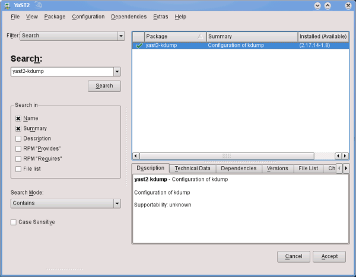The image size is (356, 277).
Task: Click the YaST2 application icon in title bar
Action: pyautogui.click(x=7, y=5)
